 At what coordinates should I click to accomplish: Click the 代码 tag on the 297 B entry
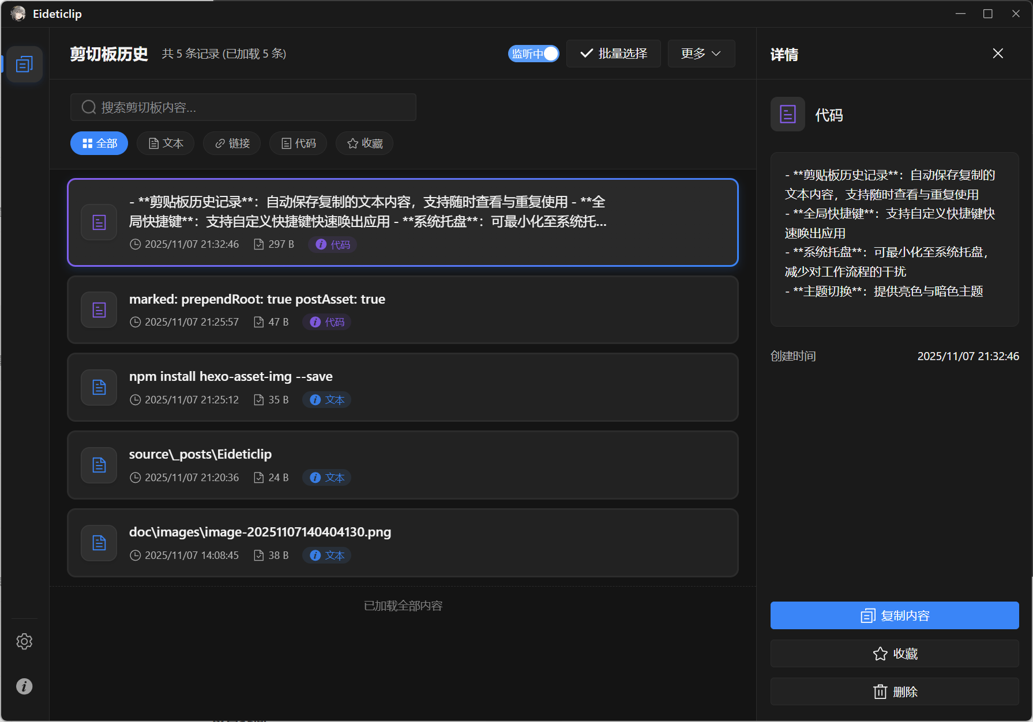point(333,244)
